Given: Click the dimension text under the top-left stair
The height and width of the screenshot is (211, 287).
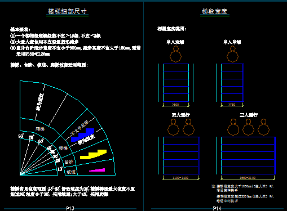Looking at the screenshot, I should (x=175, y=105).
